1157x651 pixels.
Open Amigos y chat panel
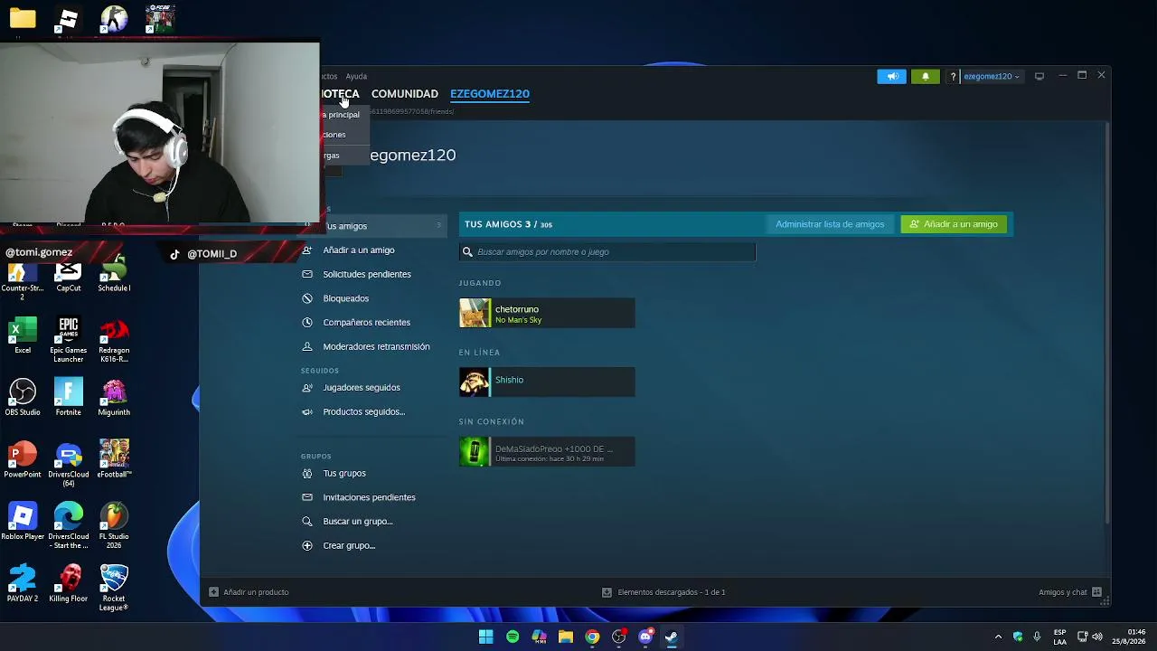[1069, 592]
